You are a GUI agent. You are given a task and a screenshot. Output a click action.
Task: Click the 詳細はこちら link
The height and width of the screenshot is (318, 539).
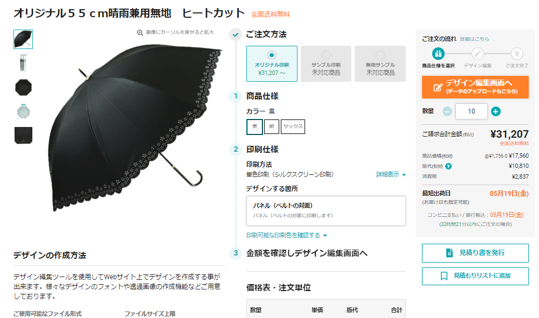click(x=474, y=39)
